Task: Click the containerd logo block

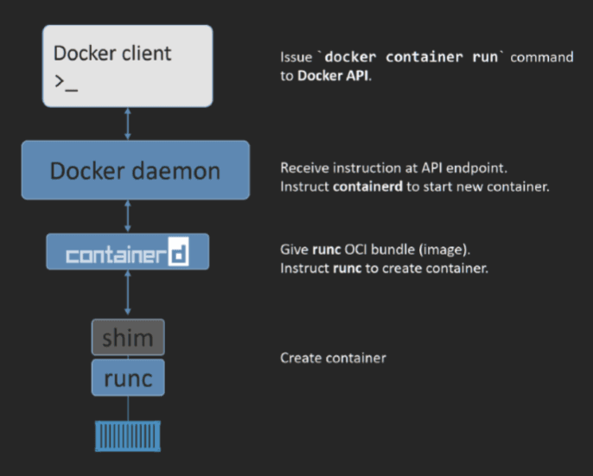Action: coord(128,251)
